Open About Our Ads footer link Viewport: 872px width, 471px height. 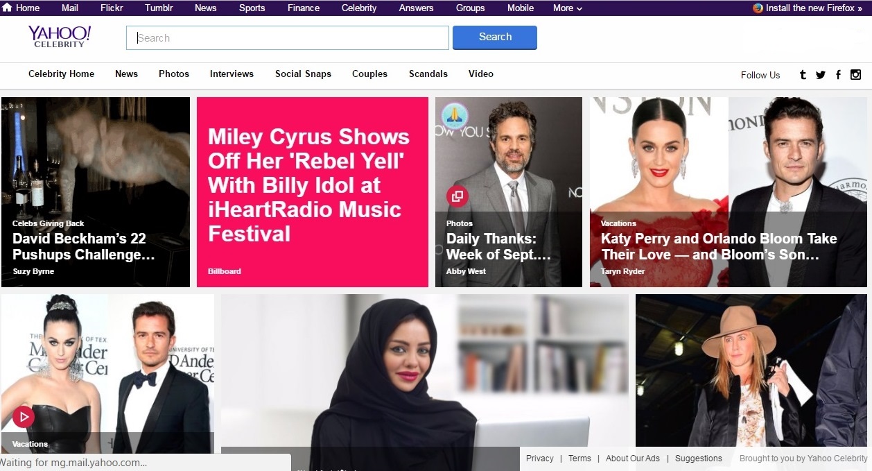(x=633, y=459)
